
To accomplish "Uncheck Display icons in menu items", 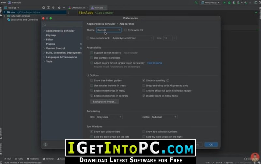I will point(144,96).
